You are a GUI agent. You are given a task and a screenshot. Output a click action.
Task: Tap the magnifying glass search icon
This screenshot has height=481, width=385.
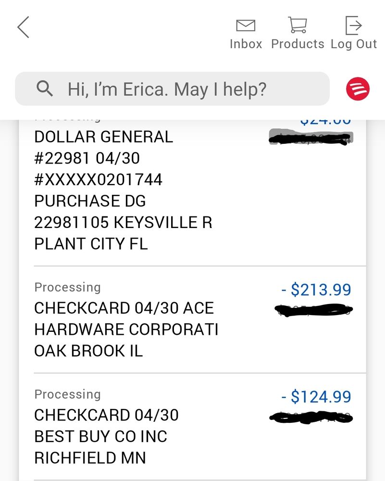coord(44,89)
